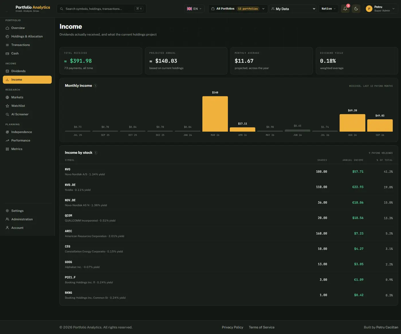401x334 pixels.
Task: Open the notifications bell icon
Action: pyautogui.click(x=345, y=9)
